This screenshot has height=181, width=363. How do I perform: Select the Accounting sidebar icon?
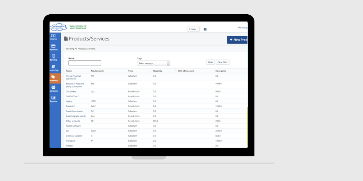click(53, 67)
